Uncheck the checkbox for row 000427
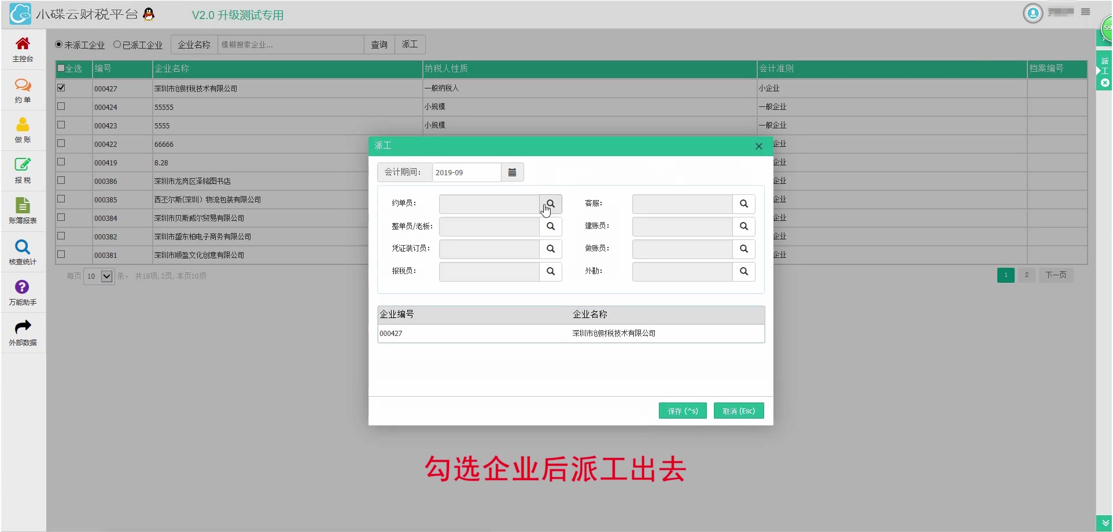The image size is (1113, 532). pos(61,88)
